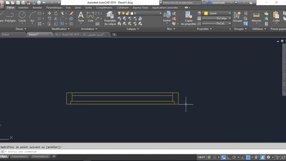Image resolution: width=286 pixels, height=161 pixels.
Task: Click the help question mark icon
Action: tap(251, 3)
